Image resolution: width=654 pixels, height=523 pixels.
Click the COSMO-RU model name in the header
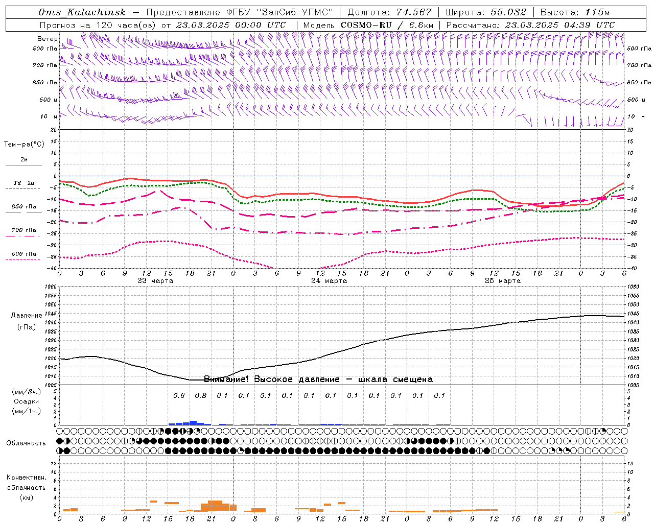click(366, 25)
